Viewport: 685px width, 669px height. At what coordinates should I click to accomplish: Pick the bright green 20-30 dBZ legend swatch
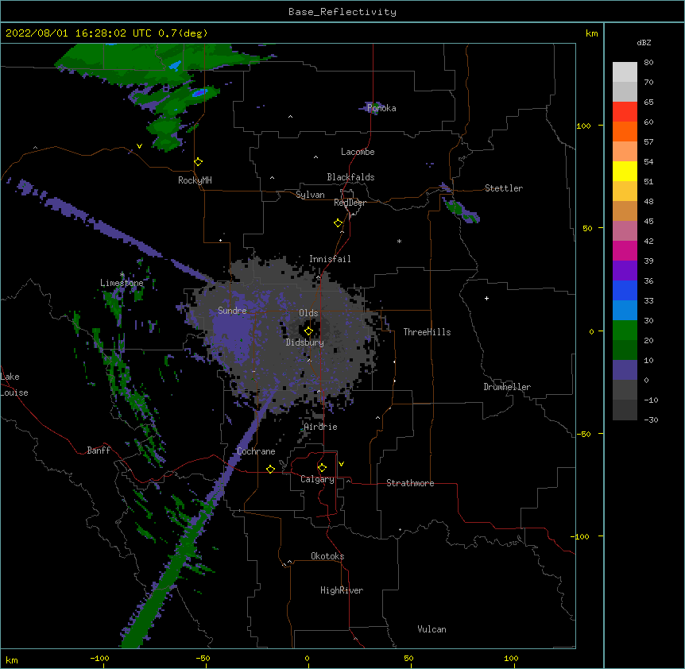click(x=625, y=331)
